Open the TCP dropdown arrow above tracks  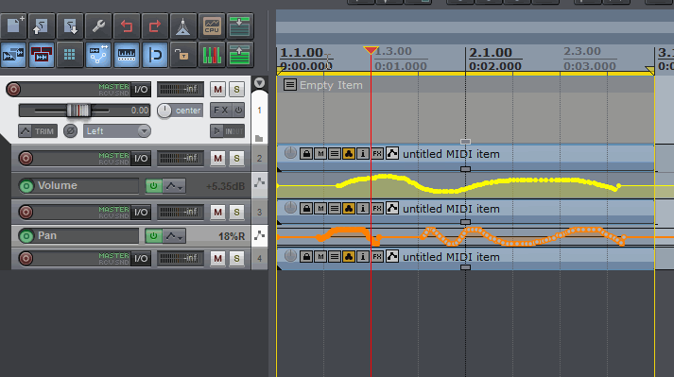(259, 82)
